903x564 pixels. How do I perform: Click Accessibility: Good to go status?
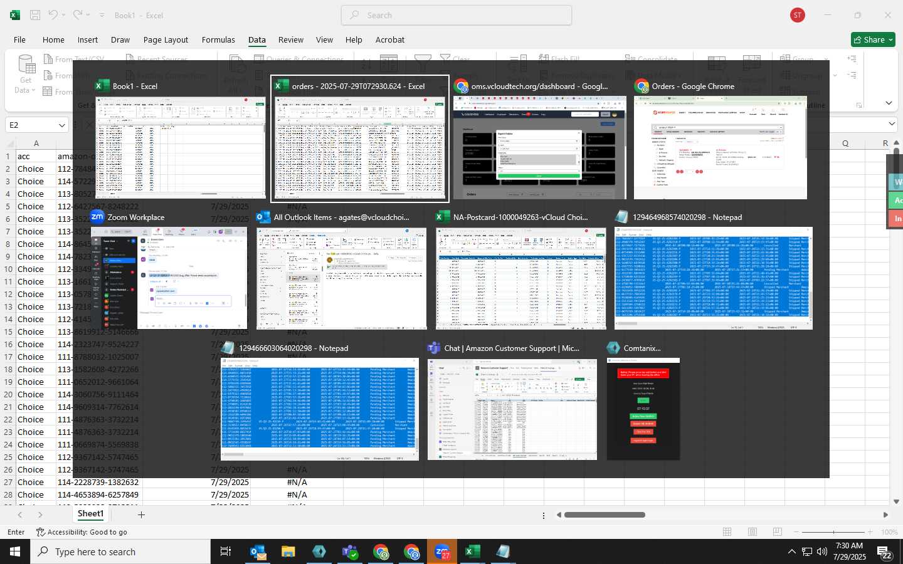82,532
